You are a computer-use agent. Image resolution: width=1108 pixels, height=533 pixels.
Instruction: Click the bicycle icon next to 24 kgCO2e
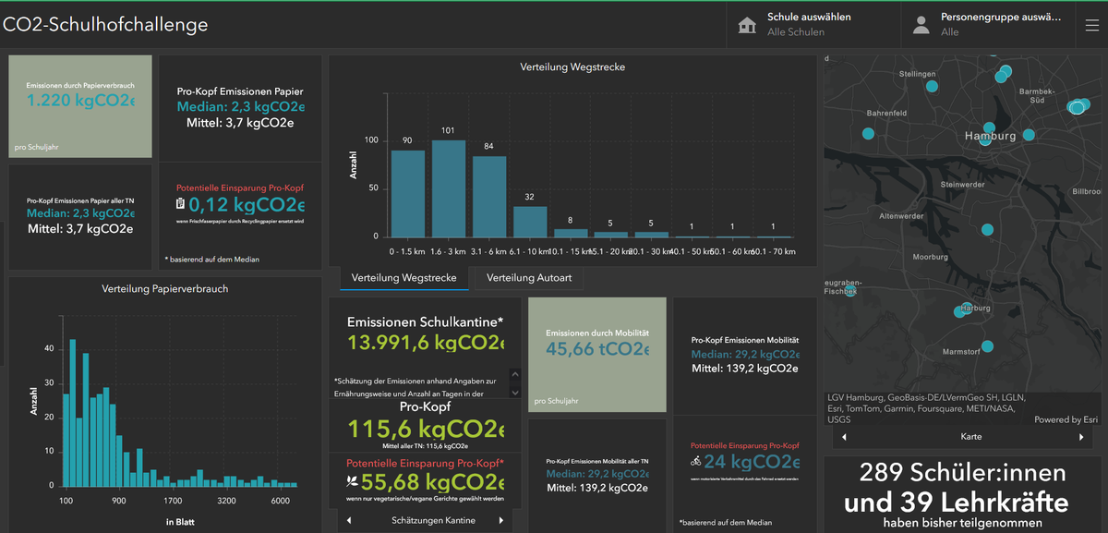(695, 461)
